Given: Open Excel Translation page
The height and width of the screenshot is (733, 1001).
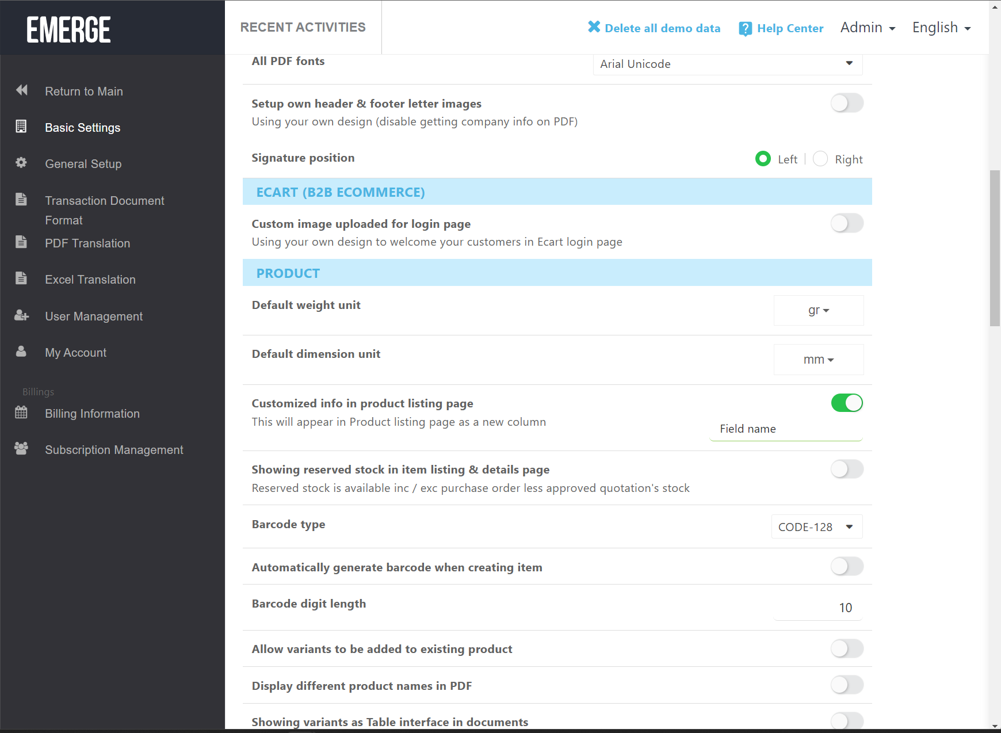Looking at the screenshot, I should click(x=90, y=280).
